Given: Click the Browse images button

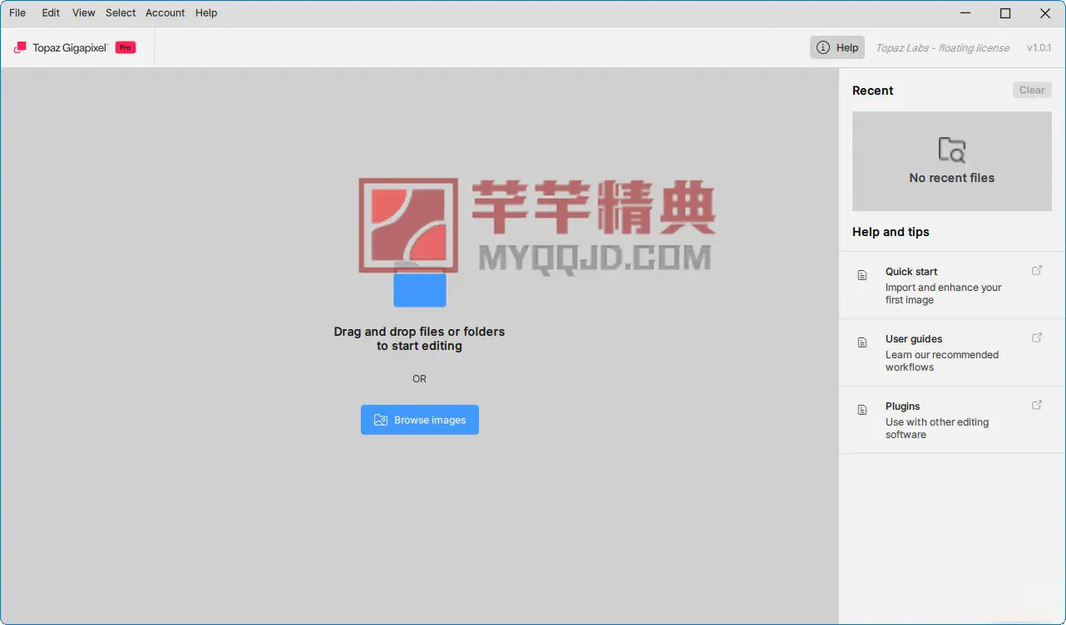Looking at the screenshot, I should coord(420,420).
